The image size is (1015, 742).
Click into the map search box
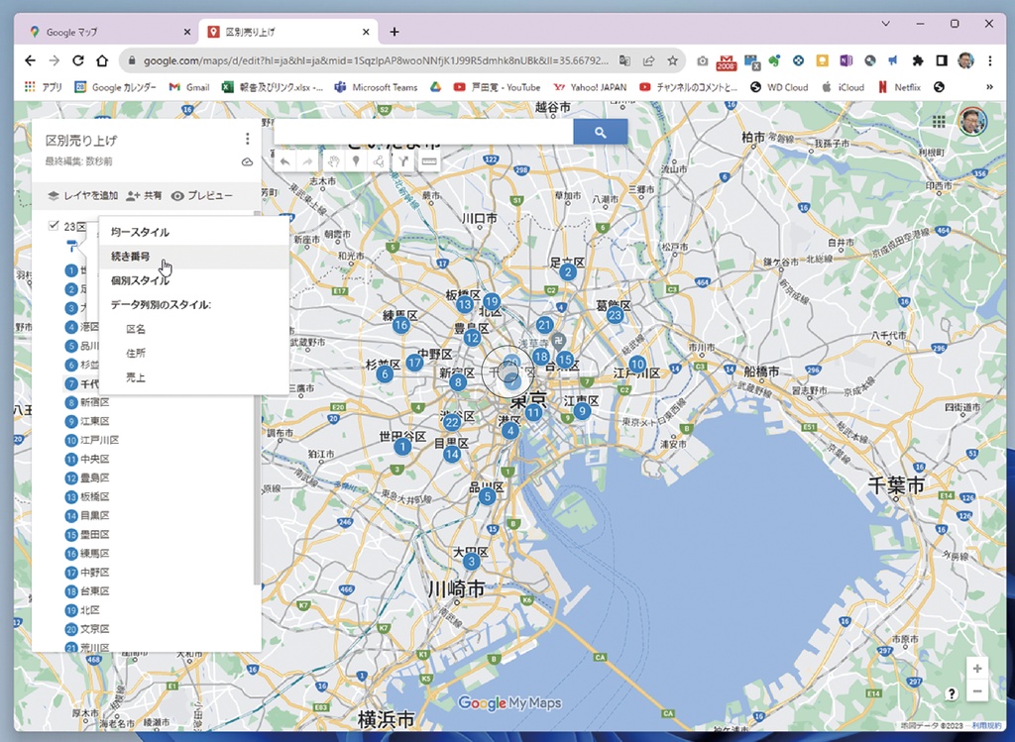coord(424,132)
